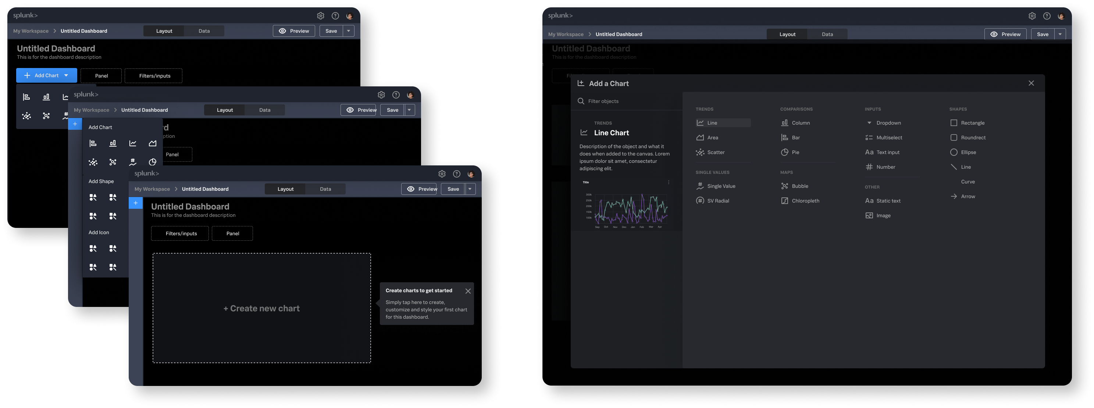This screenshot has height=408, width=1094.
Task: Insert the Image object under Other
Action: 883,216
